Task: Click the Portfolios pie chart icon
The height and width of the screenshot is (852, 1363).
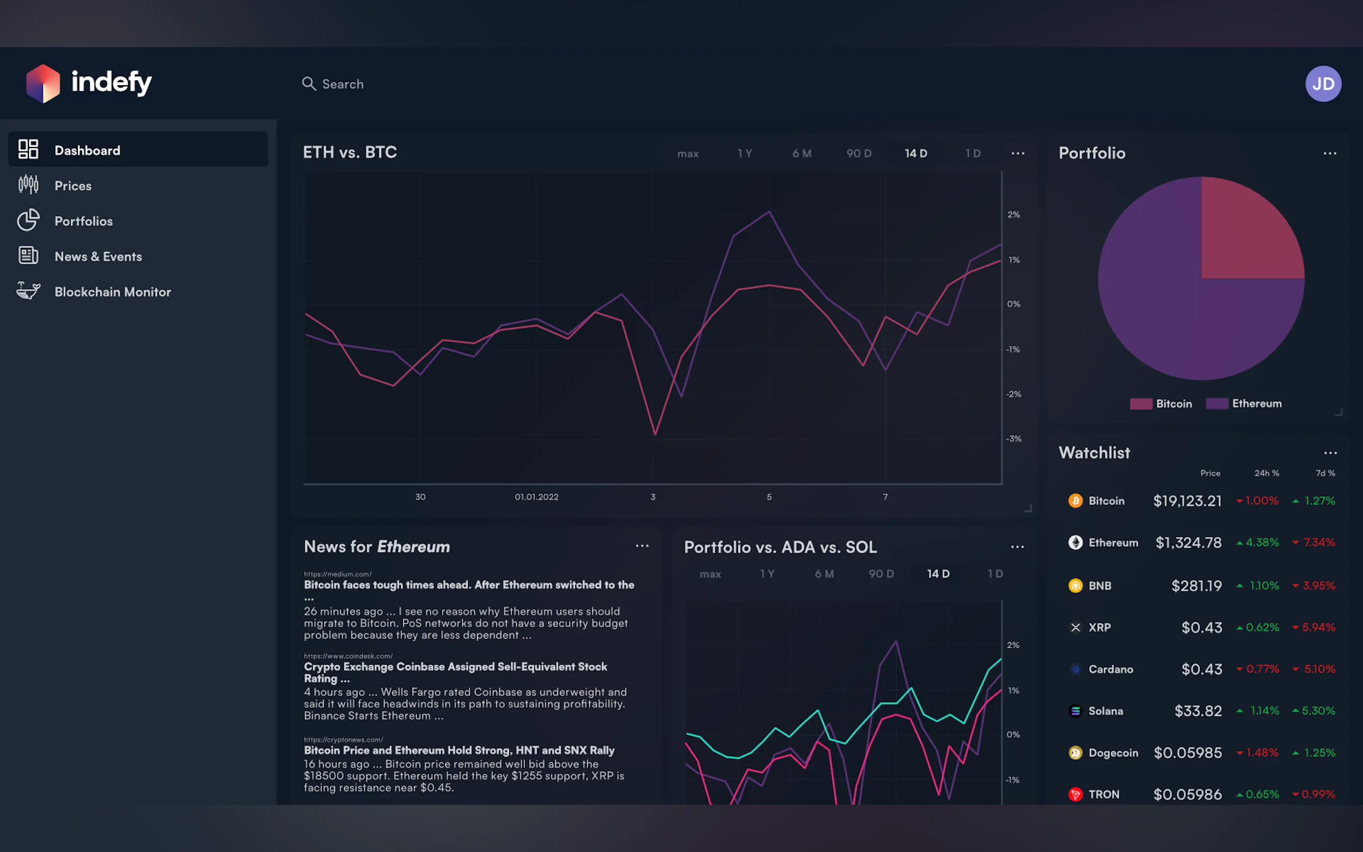Action: point(28,221)
